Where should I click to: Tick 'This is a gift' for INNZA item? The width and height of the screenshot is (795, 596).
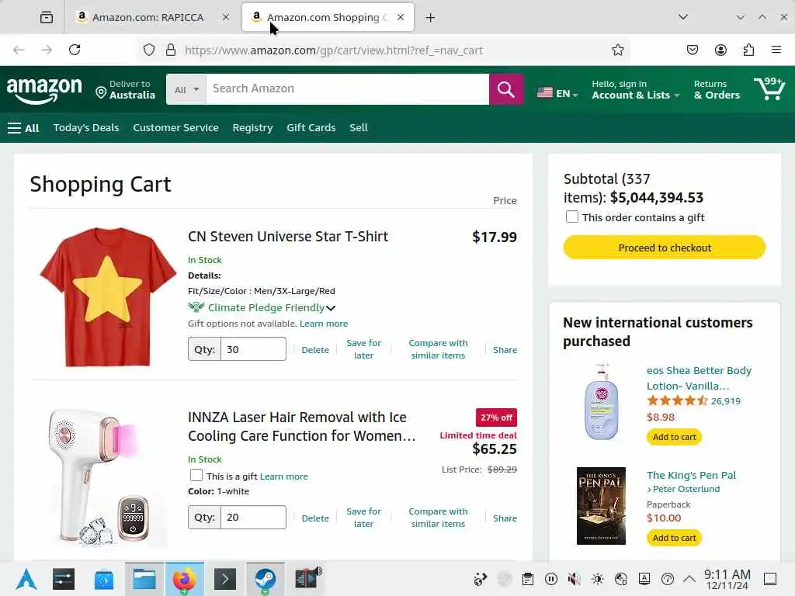[196, 476]
